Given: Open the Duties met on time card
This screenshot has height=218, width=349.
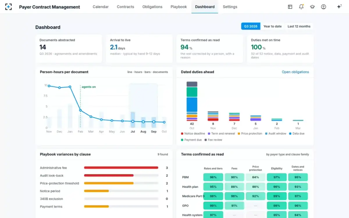Looking at the screenshot, I should (280, 49).
